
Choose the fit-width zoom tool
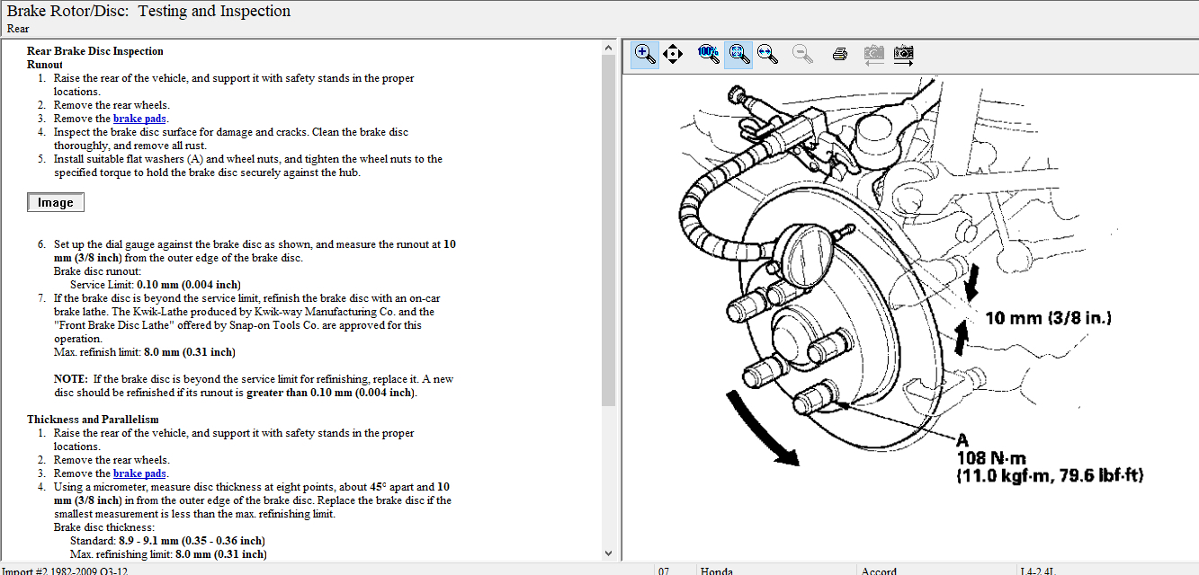767,54
